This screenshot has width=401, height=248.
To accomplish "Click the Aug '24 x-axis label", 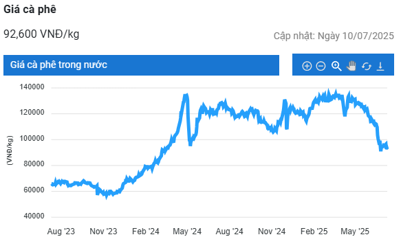I will (229, 231).
